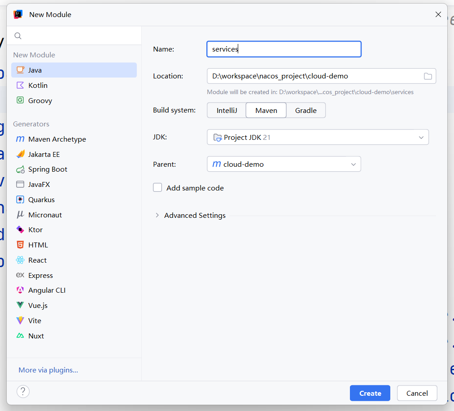The height and width of the screenshot is (411, 454).
Task: Choose the Jakarta EE generator icon
Action: pyautogui.click(x=20, y=154)
